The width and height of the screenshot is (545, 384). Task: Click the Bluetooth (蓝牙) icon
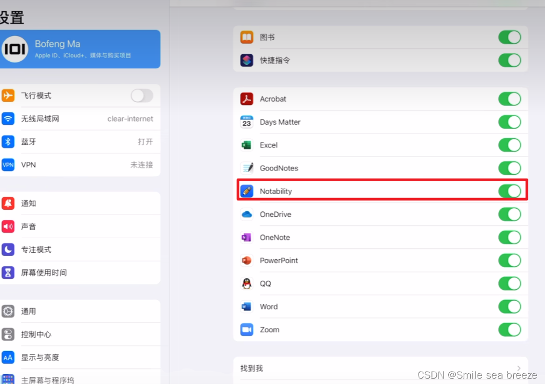point(8,141)
